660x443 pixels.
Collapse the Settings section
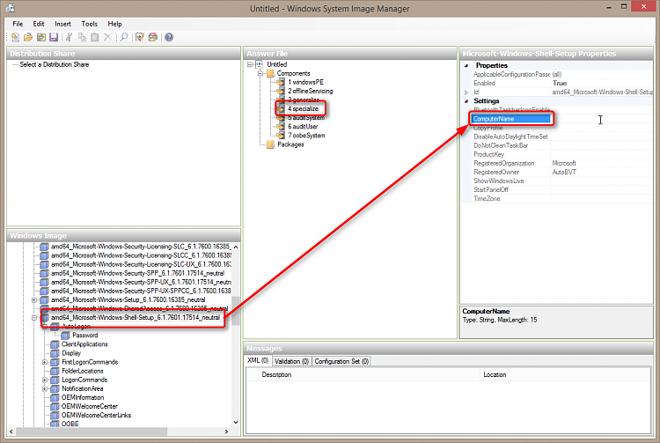(466, 101)
